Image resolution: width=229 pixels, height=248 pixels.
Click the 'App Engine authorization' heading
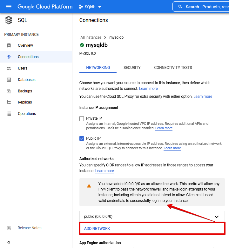coord(100,243)
